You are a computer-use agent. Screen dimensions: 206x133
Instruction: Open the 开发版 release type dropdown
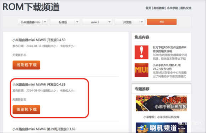[129, 22]
